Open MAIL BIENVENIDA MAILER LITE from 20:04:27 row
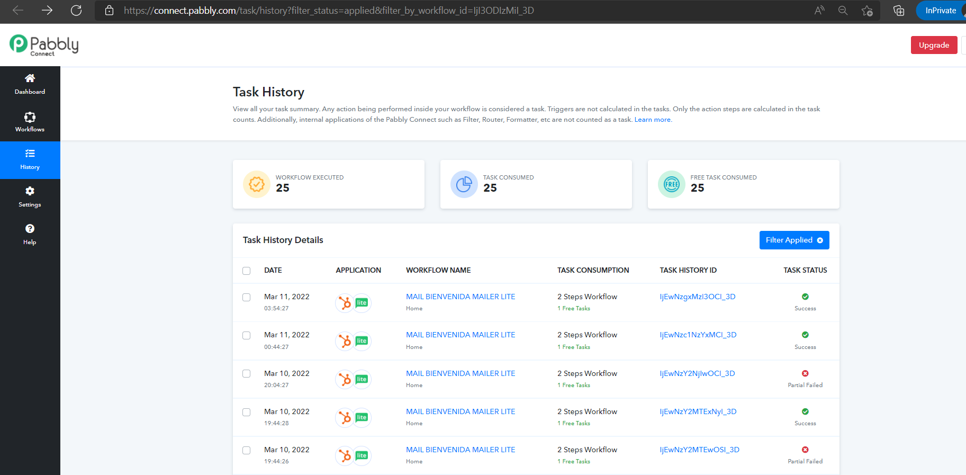 click(461, 373)
